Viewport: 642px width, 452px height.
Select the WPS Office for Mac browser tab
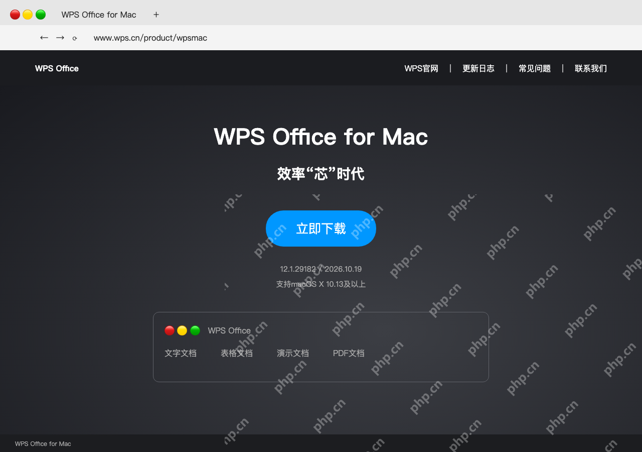99,15
